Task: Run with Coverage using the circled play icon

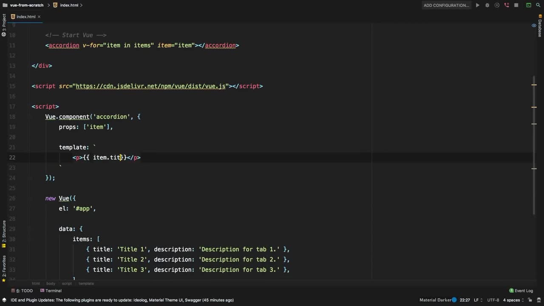Action: point(497,5)
